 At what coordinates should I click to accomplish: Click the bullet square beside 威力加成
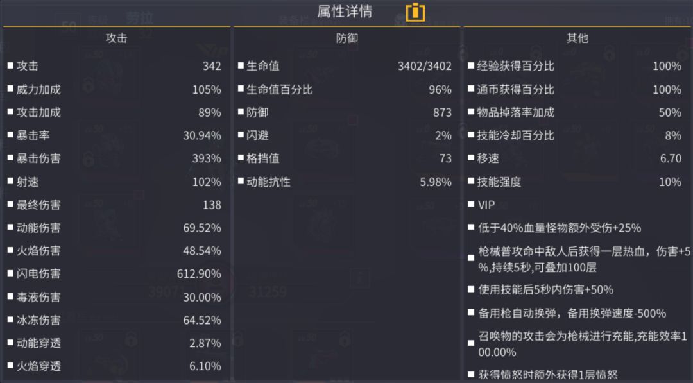[10, 89]
